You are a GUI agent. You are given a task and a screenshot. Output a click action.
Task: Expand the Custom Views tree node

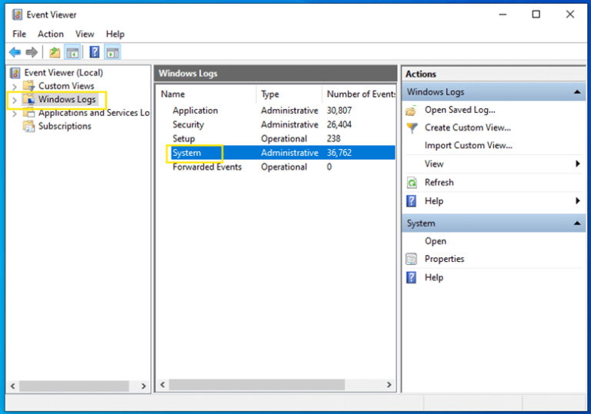click(x=15, y=87)
